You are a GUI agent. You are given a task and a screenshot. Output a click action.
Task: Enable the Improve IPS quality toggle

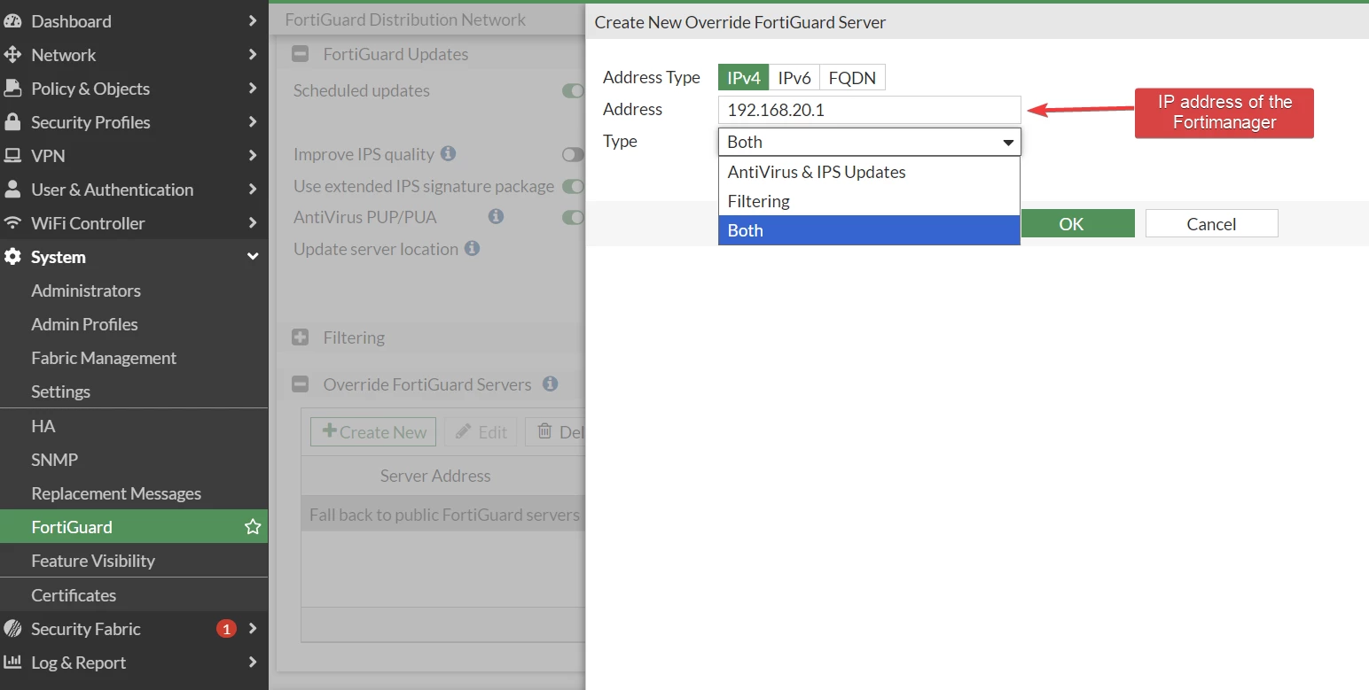coord(574,154)
